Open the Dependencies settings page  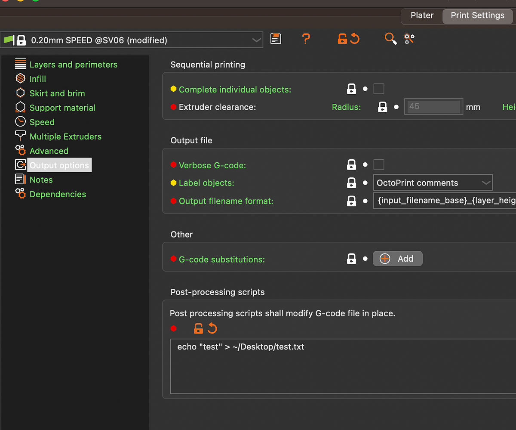point(58,194)
